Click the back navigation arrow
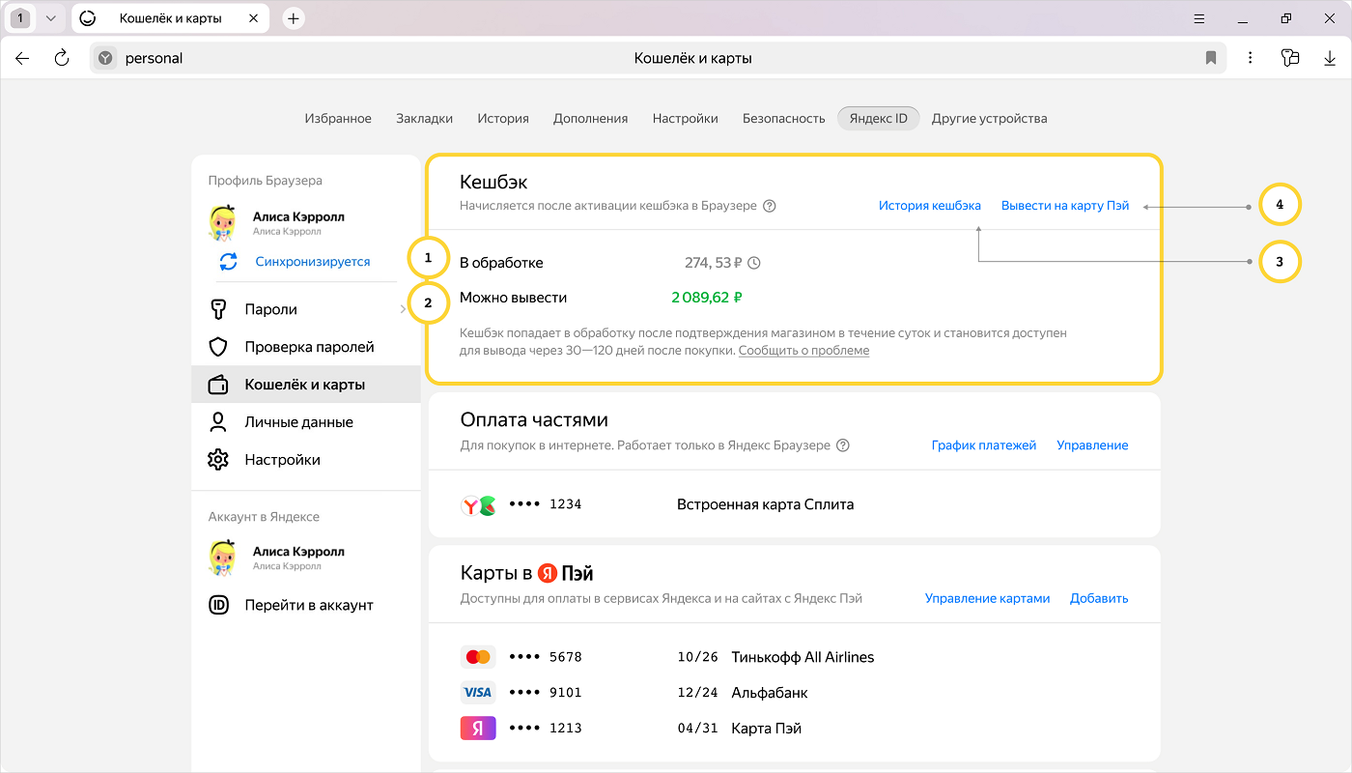 click(x=22, y=58)
